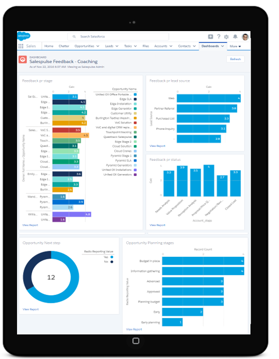This screenshot has height=359, width=279.
Task: Expand the Accounts tab dropdown arrow
Action: (x=171, y=46)
